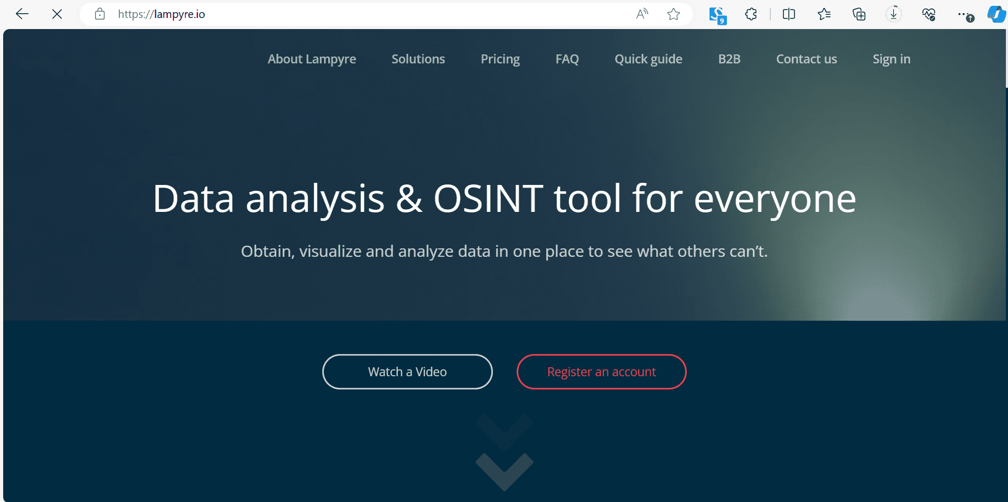Click the 'Data analysis & OSINT tool for everyone' heading
1008x502 pixels.
pos(505,199)
